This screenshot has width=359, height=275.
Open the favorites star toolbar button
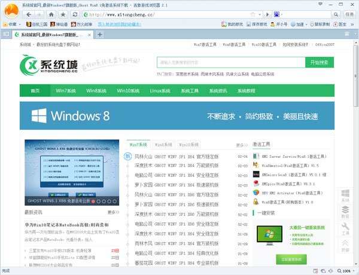63,14
